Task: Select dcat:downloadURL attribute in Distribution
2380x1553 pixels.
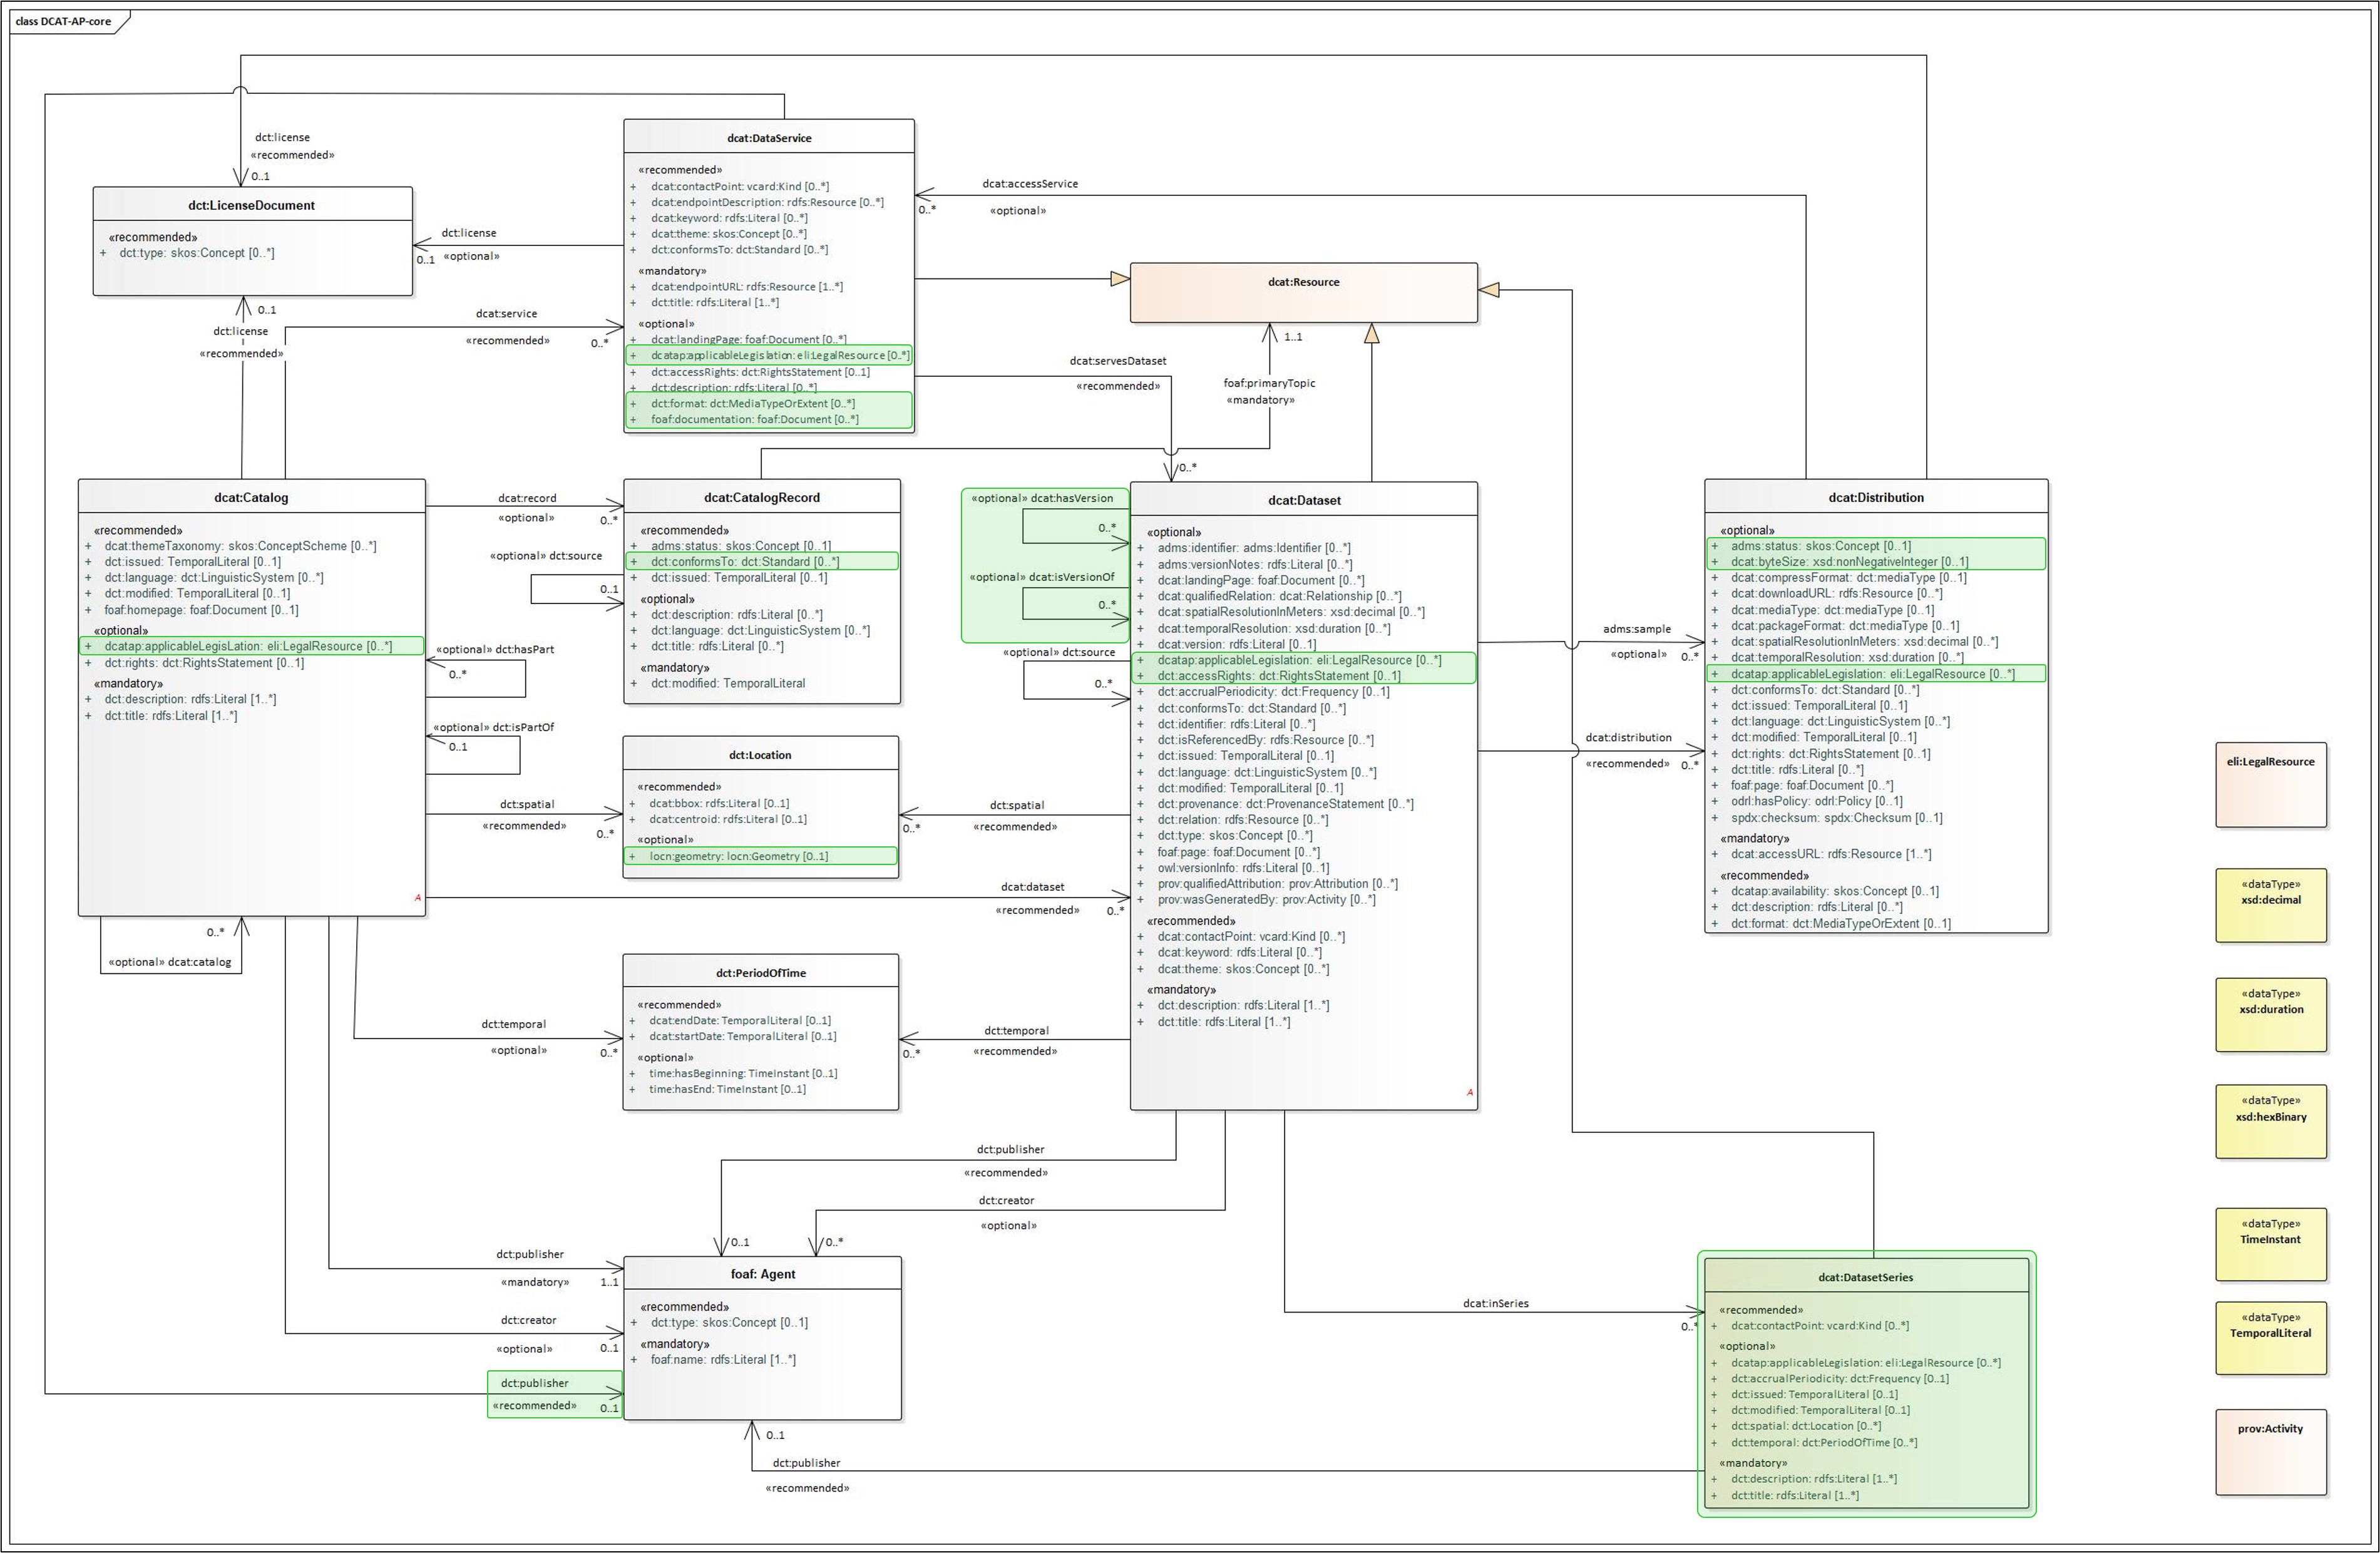Action: 1837,593
